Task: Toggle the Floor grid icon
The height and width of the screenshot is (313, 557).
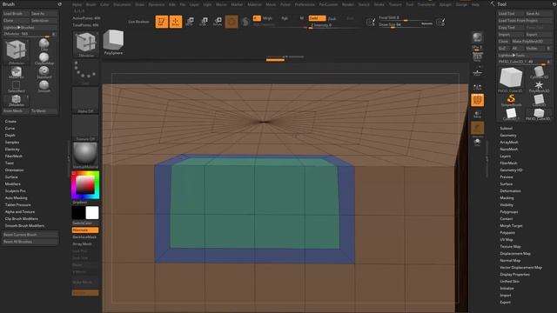Action: [478, 72]
